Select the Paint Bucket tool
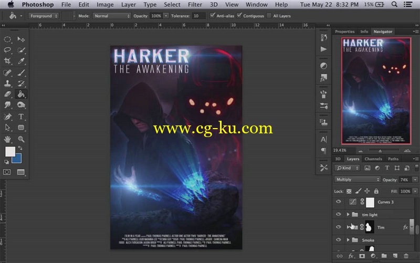The height and width of the screenshot is (263, 420). coord(21,94)
